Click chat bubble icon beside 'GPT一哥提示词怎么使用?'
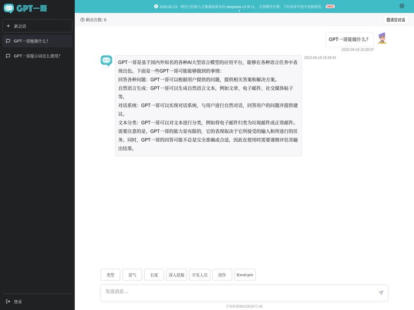Image resolution: width=414 pixels, height=310 pixels. [x=8, y=56]
